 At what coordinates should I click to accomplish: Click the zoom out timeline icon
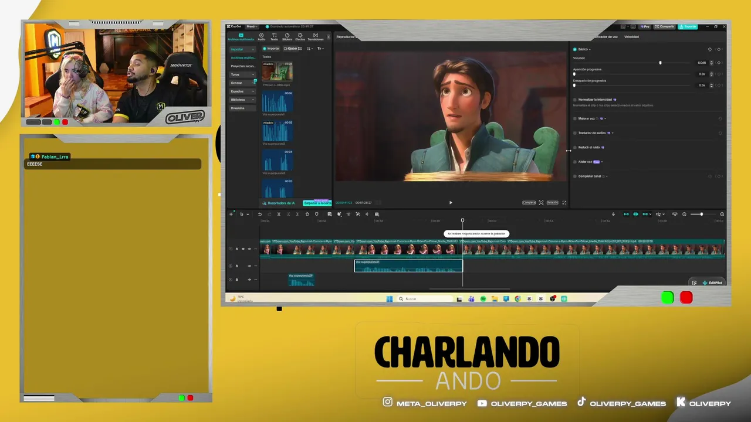(684, 214)
